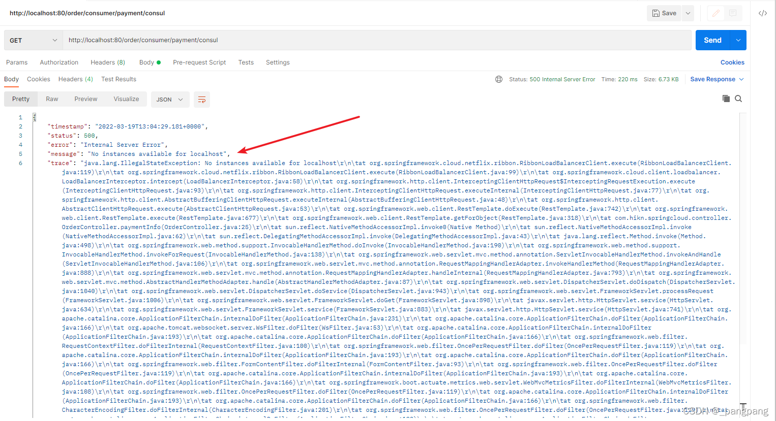Switch to the Raw view
776x421 pixels.
click(x=52, y=99)
